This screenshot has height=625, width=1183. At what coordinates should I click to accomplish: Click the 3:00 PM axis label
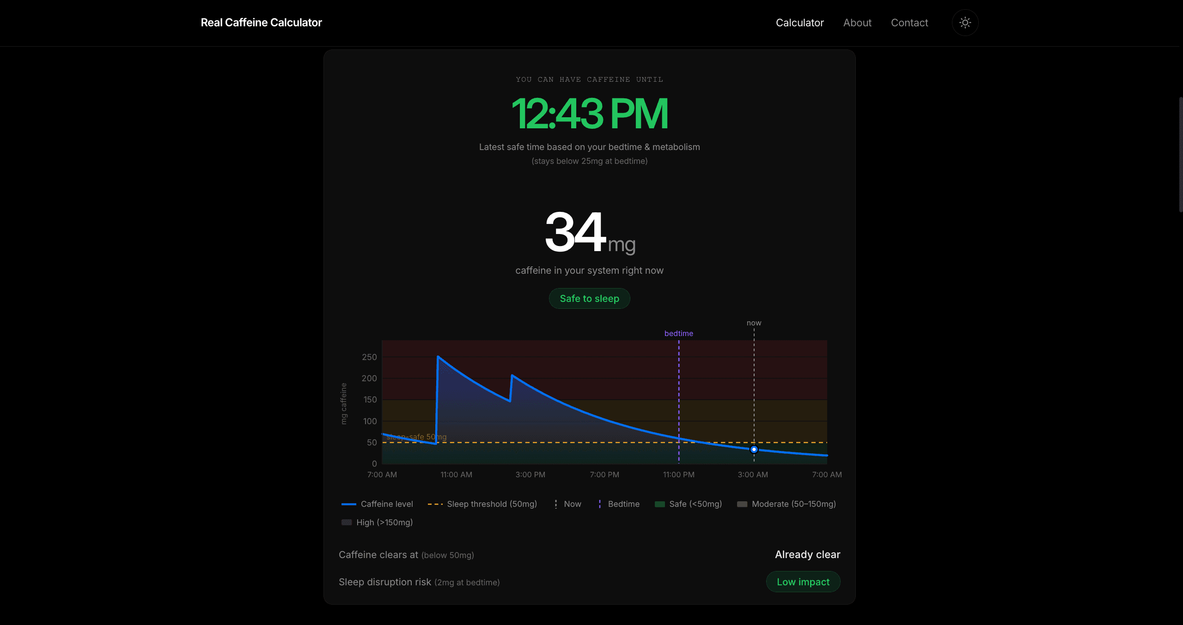(x=530, y=475)
